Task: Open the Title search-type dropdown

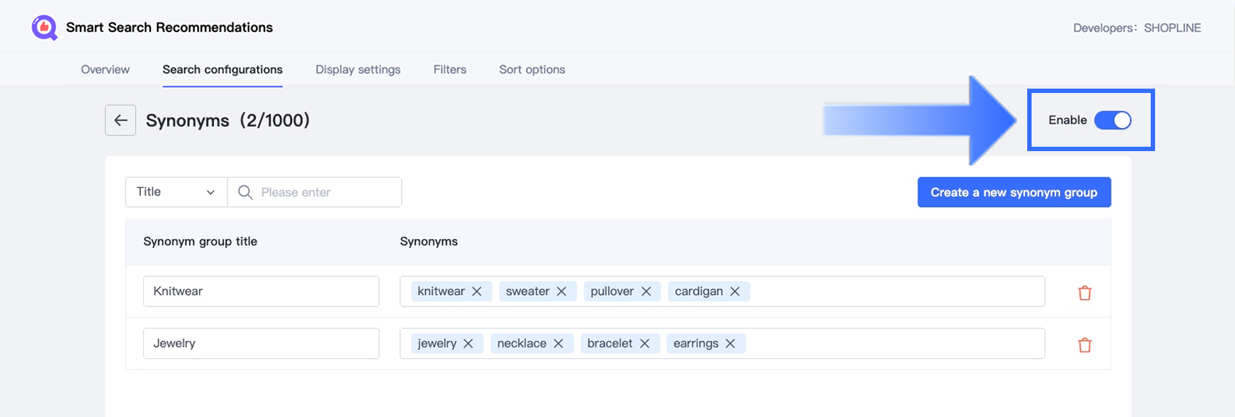Action: click(177, 192)
